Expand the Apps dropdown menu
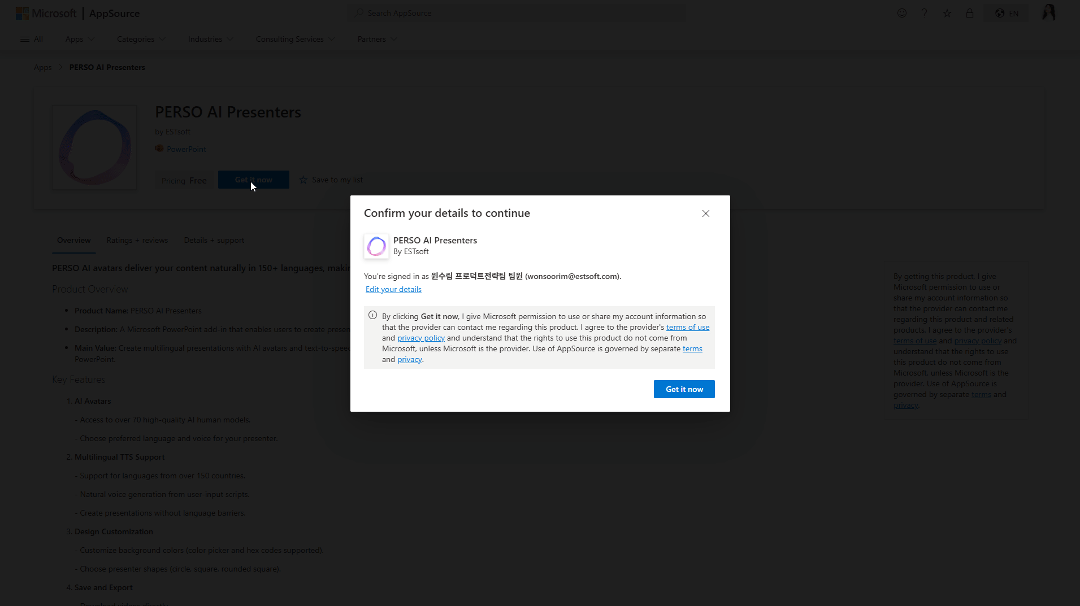The width and height of the screenshot is (1080, 606). (x=80, y=39)
